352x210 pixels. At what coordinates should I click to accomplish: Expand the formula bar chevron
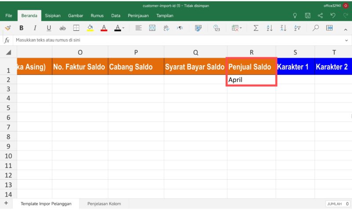(345, 40)
